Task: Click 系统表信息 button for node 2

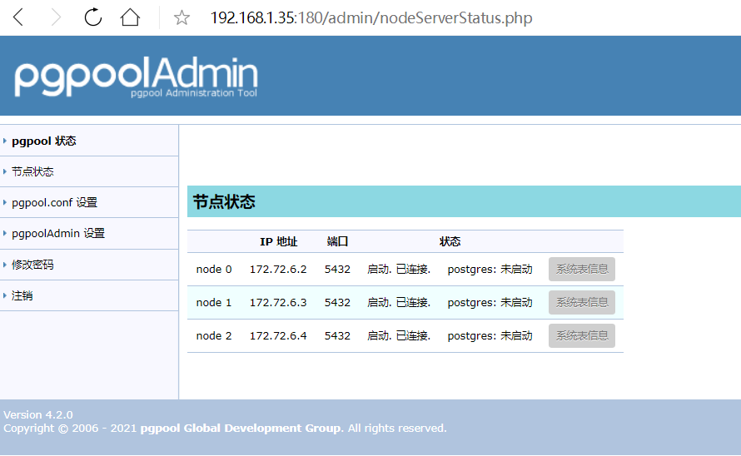Action: tap(582, 336)
